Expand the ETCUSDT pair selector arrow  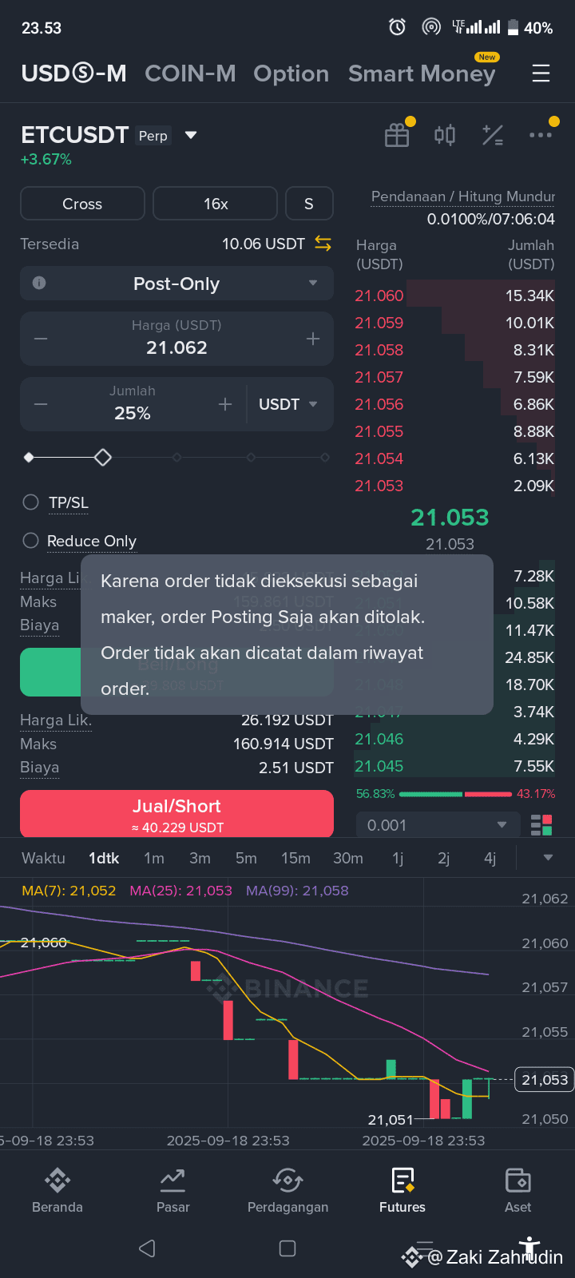point(191,135)
